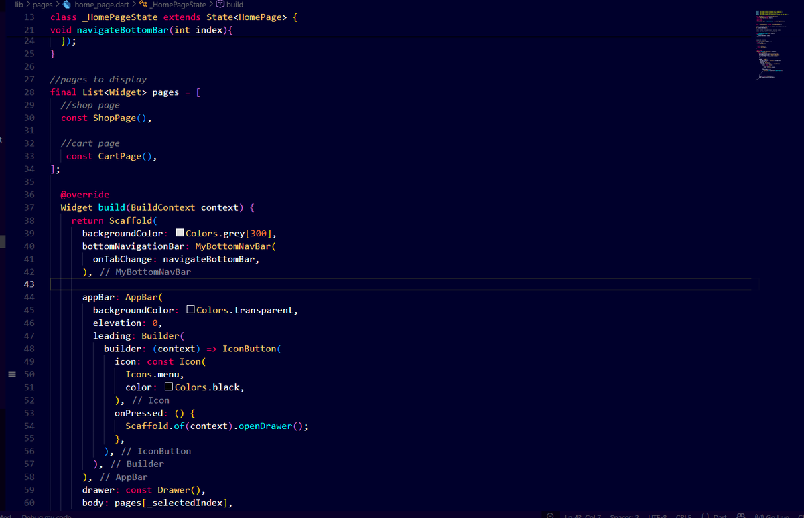
Task: Click the class symbol icon before _HomePageState
Action: pyautogui.click(x=143, y=5)
